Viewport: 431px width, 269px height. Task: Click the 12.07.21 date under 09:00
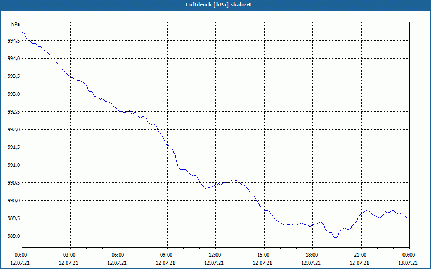coord(165,263)
